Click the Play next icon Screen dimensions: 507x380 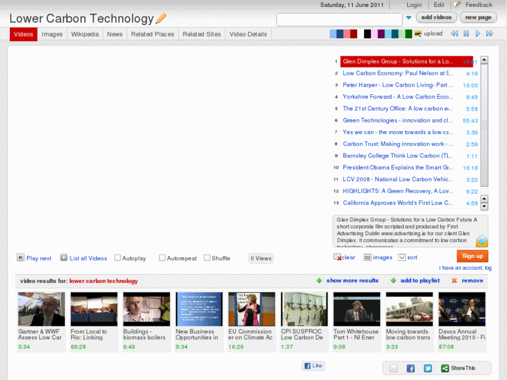pyautogui.click(x=20, y=257)
